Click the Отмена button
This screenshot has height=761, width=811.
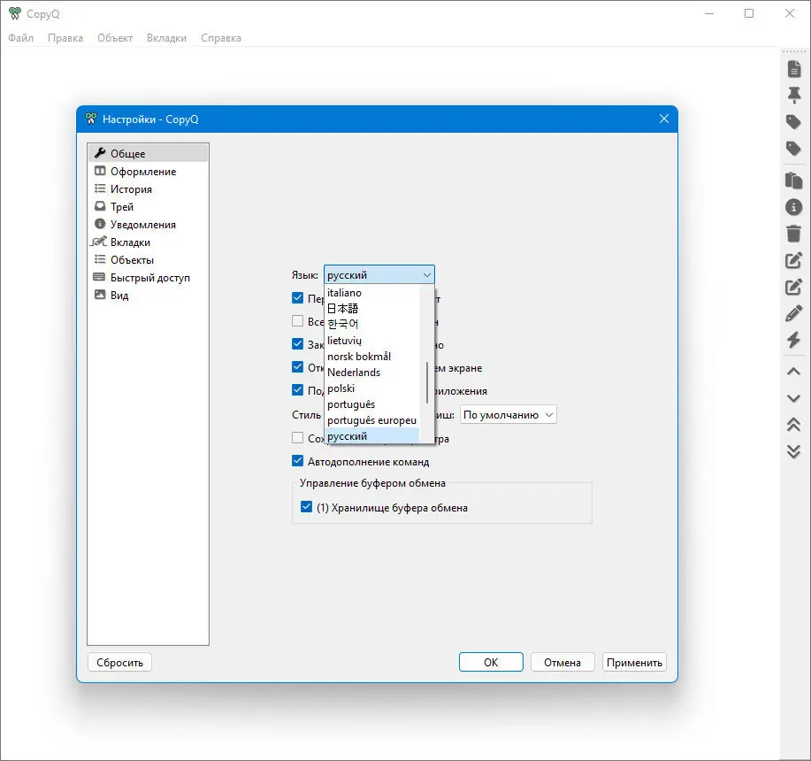point(562,662)
